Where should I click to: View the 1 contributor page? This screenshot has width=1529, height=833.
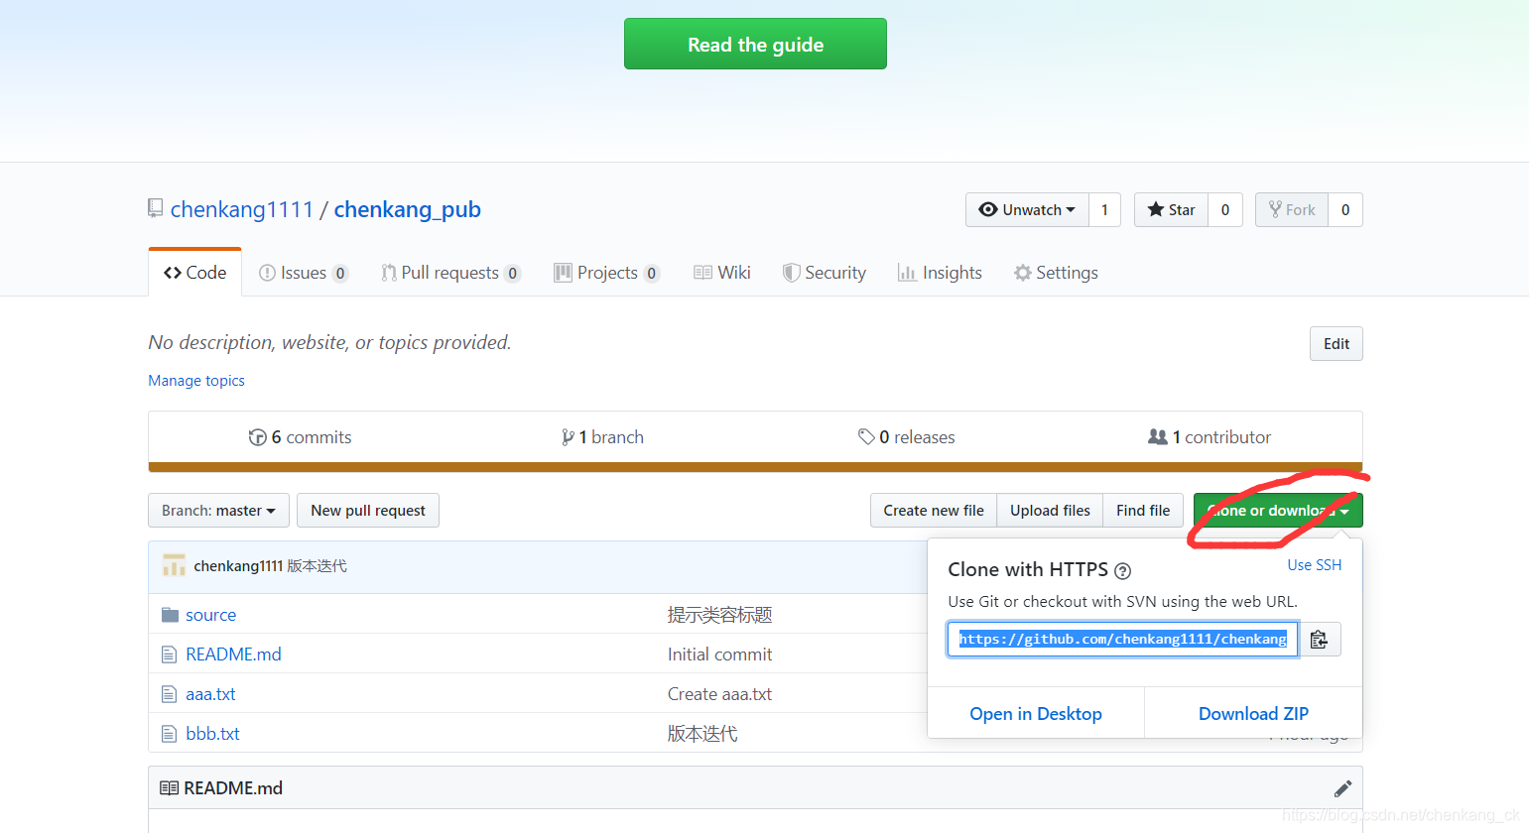coord(1209,437)
